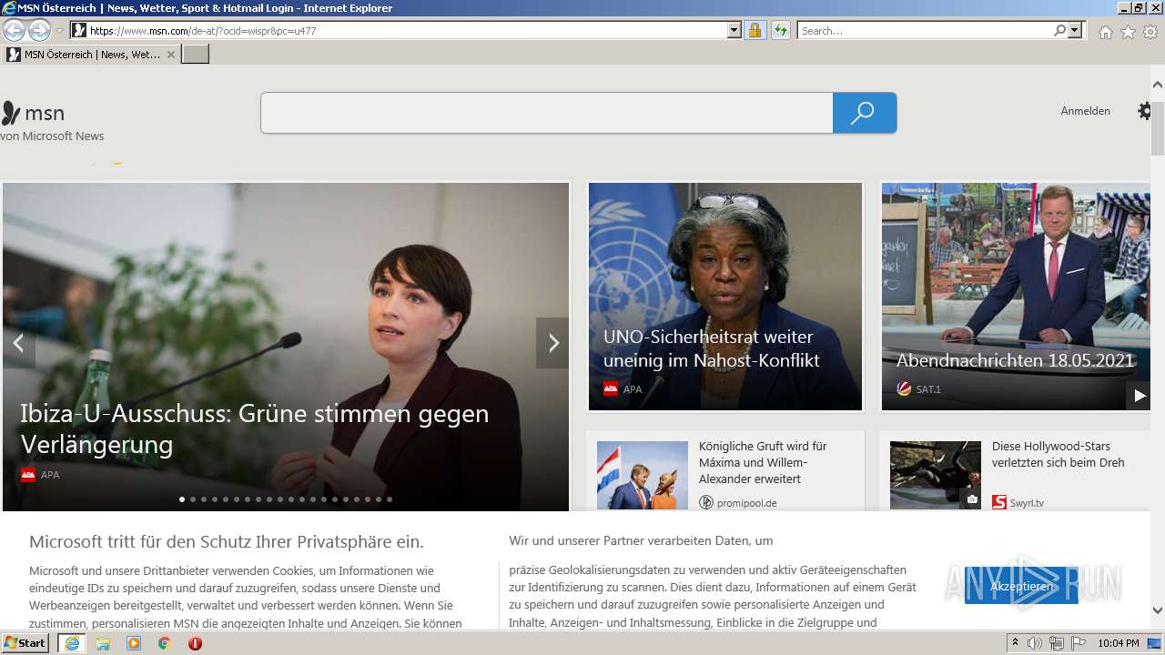
Task: Open media player taskbar icon
Action: [134, 643]
